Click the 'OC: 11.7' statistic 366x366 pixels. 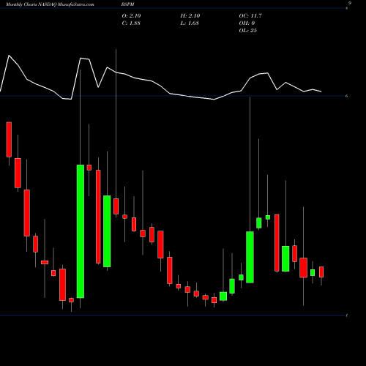[x=250, y=16]
